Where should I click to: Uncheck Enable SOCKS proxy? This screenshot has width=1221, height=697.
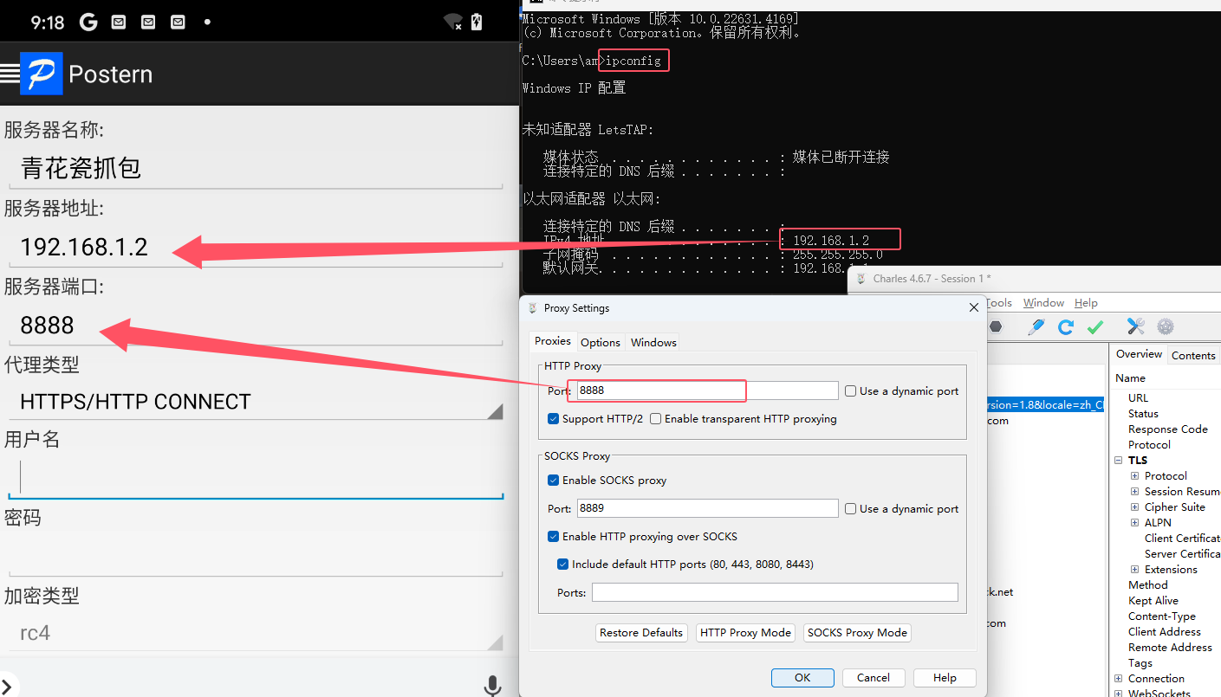(554, 481)
